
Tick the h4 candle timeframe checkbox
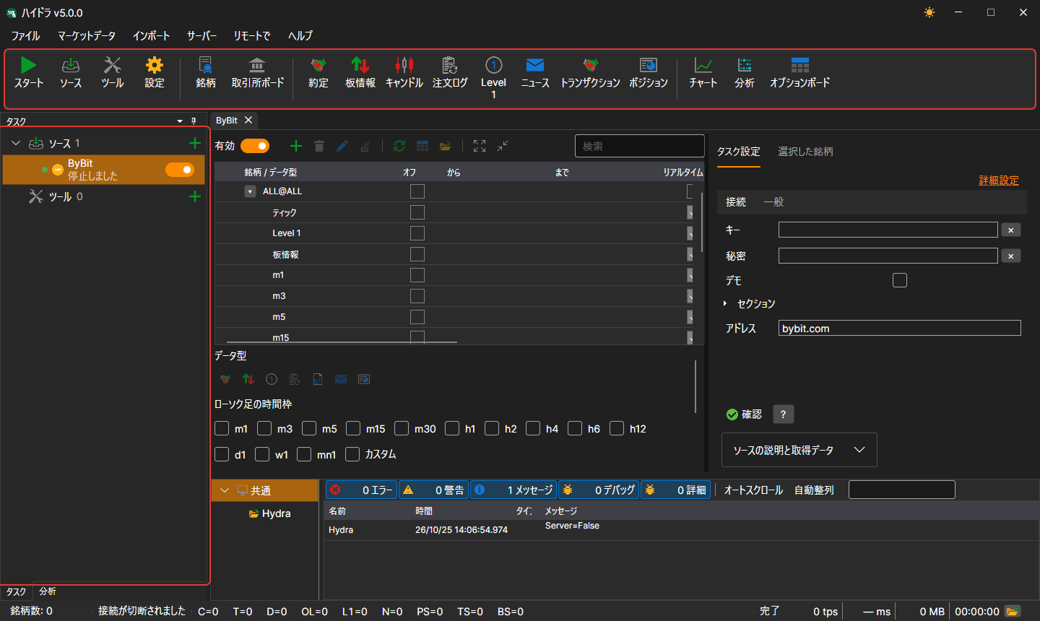533,428
